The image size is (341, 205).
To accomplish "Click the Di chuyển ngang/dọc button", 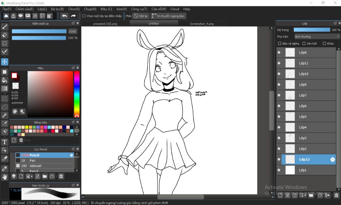I will 169,16.
